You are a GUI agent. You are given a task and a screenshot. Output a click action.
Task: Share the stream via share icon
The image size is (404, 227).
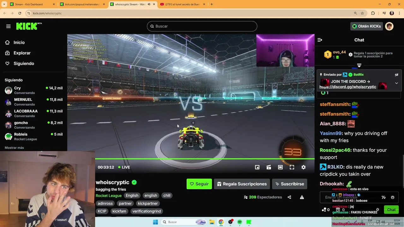click(289, 197)
